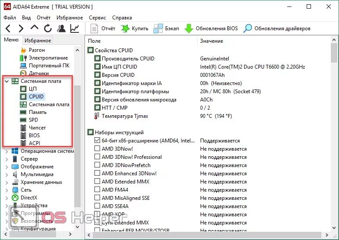Open the Вид menu
This screenshot has height=240, width=339.
click(26, 18)
